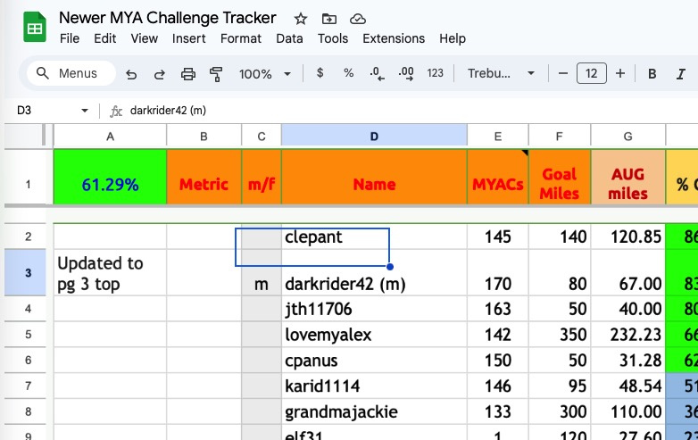The height and width of the screenshot is (440, 698).
Task: Click the Undo arrow
Action: pos(131,74)
